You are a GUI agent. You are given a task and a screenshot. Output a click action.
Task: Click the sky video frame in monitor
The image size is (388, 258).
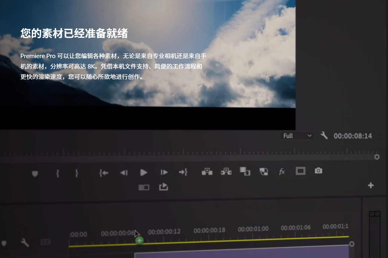point(148,54)
